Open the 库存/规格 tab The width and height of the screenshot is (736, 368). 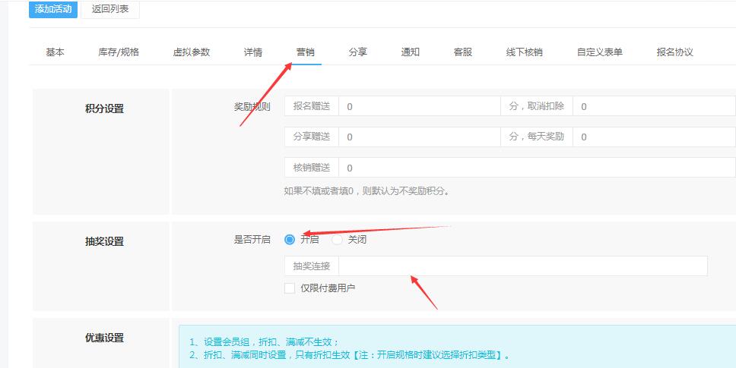[x=118, y=52]
